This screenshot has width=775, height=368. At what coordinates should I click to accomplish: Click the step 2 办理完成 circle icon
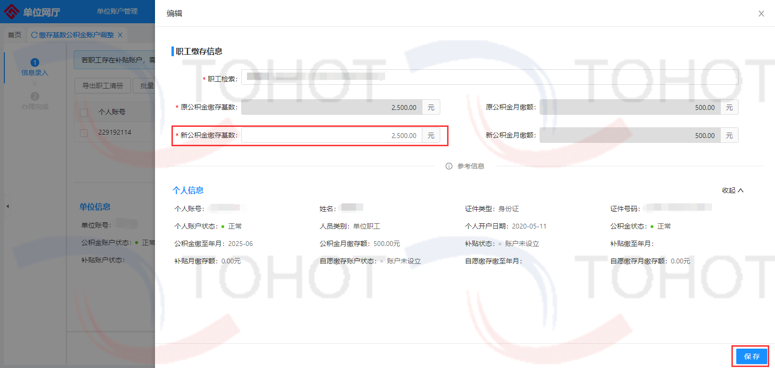35,96
